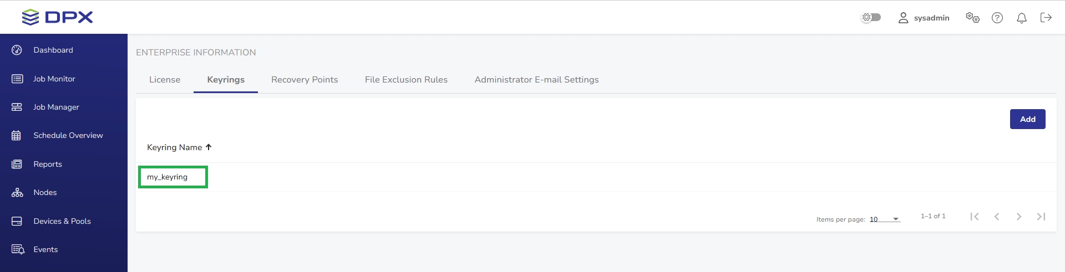Image resolution: width=1065 pixels, height=272 pixels.
Task: Toggle the theme switch in the header
Action: tap(871, 18)
